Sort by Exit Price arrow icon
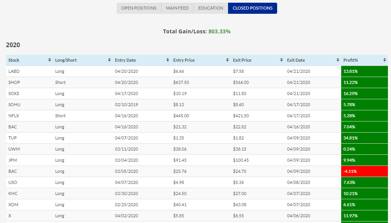 point(281,60)
